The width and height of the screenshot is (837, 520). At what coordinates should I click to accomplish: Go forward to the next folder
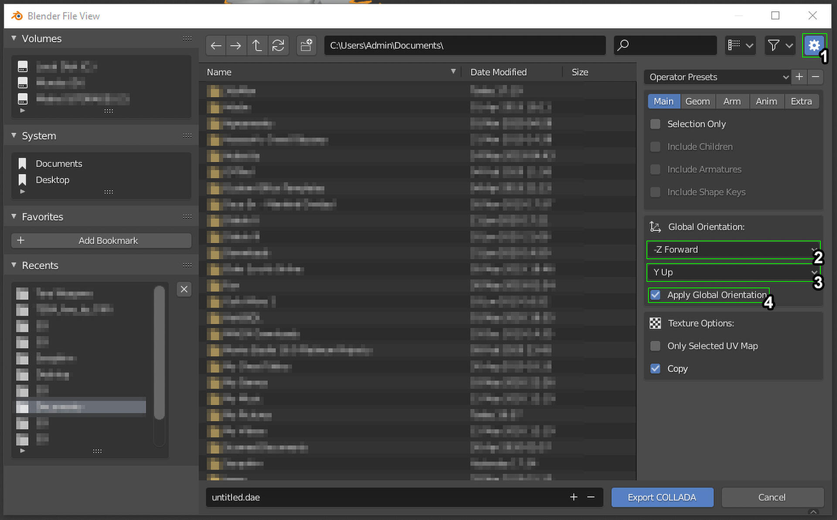236,45
